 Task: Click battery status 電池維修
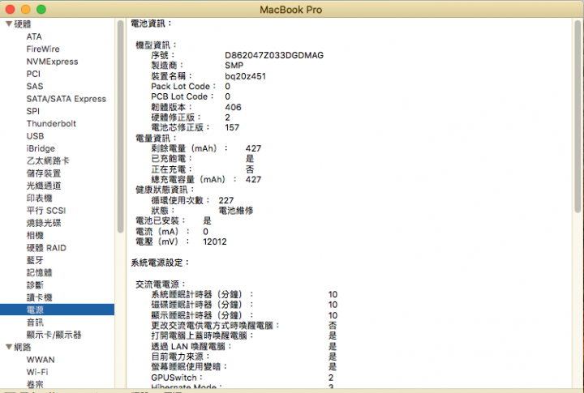pos(236,211)
